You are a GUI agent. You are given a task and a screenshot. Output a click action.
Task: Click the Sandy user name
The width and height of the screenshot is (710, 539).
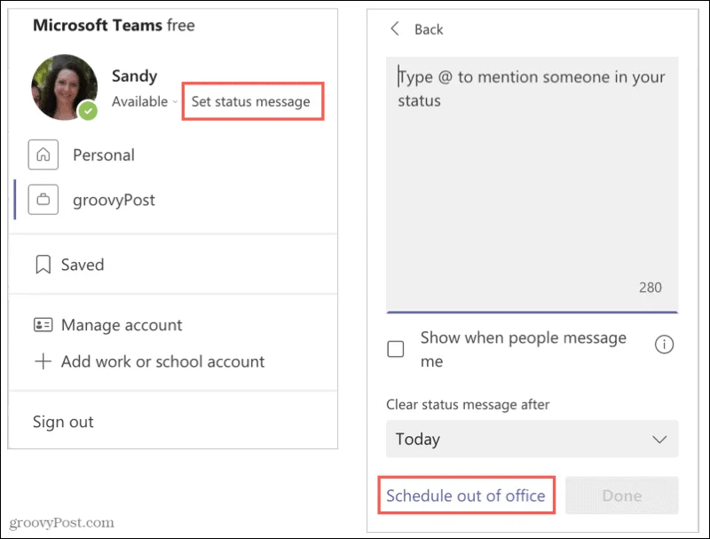click(135, 75)
